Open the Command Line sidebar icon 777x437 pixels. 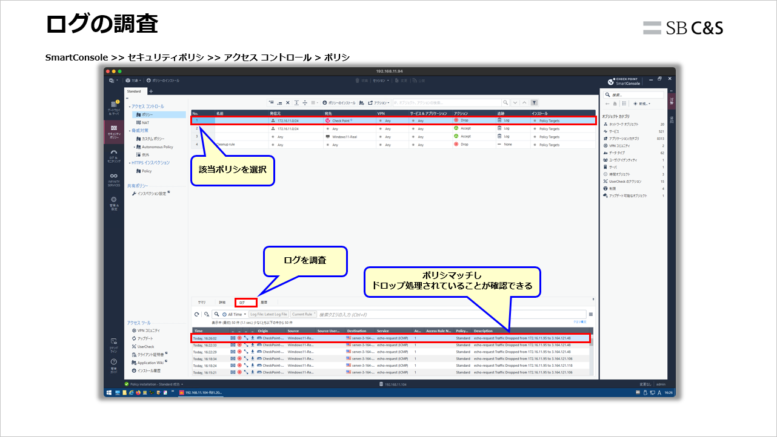pos(113,346)
